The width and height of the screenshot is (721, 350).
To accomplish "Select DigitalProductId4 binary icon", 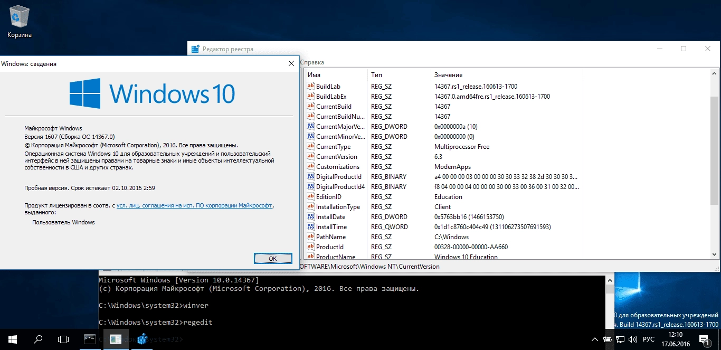I will pyautogui.click(x=311, y=186).
